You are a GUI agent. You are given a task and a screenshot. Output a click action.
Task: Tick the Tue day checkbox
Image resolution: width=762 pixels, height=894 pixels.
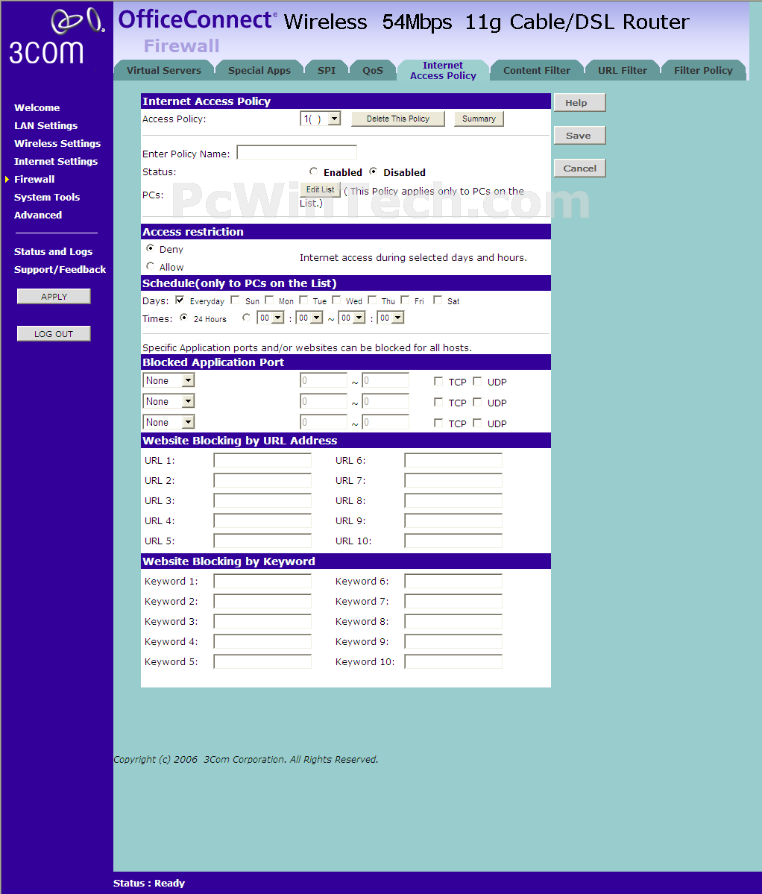tap(303, 300)
